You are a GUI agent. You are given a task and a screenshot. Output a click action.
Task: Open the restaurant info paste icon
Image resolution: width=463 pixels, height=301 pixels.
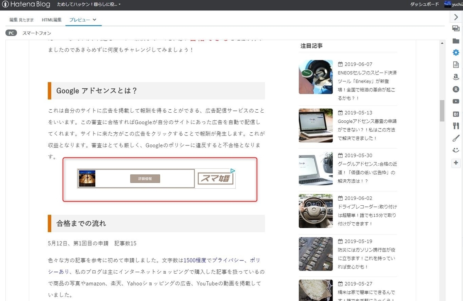[456, 126]
